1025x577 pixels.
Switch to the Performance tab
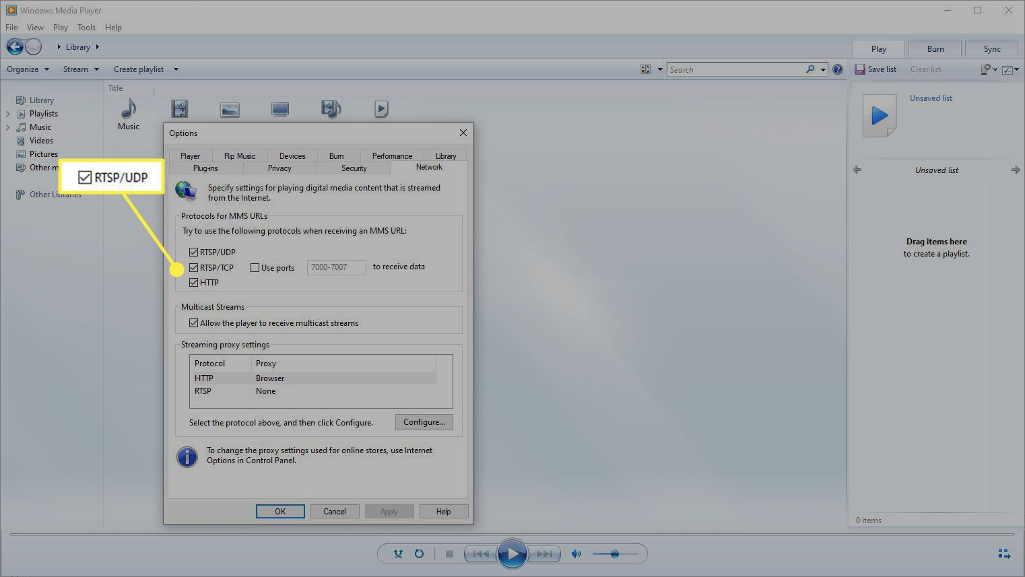(x=392, y=156)
